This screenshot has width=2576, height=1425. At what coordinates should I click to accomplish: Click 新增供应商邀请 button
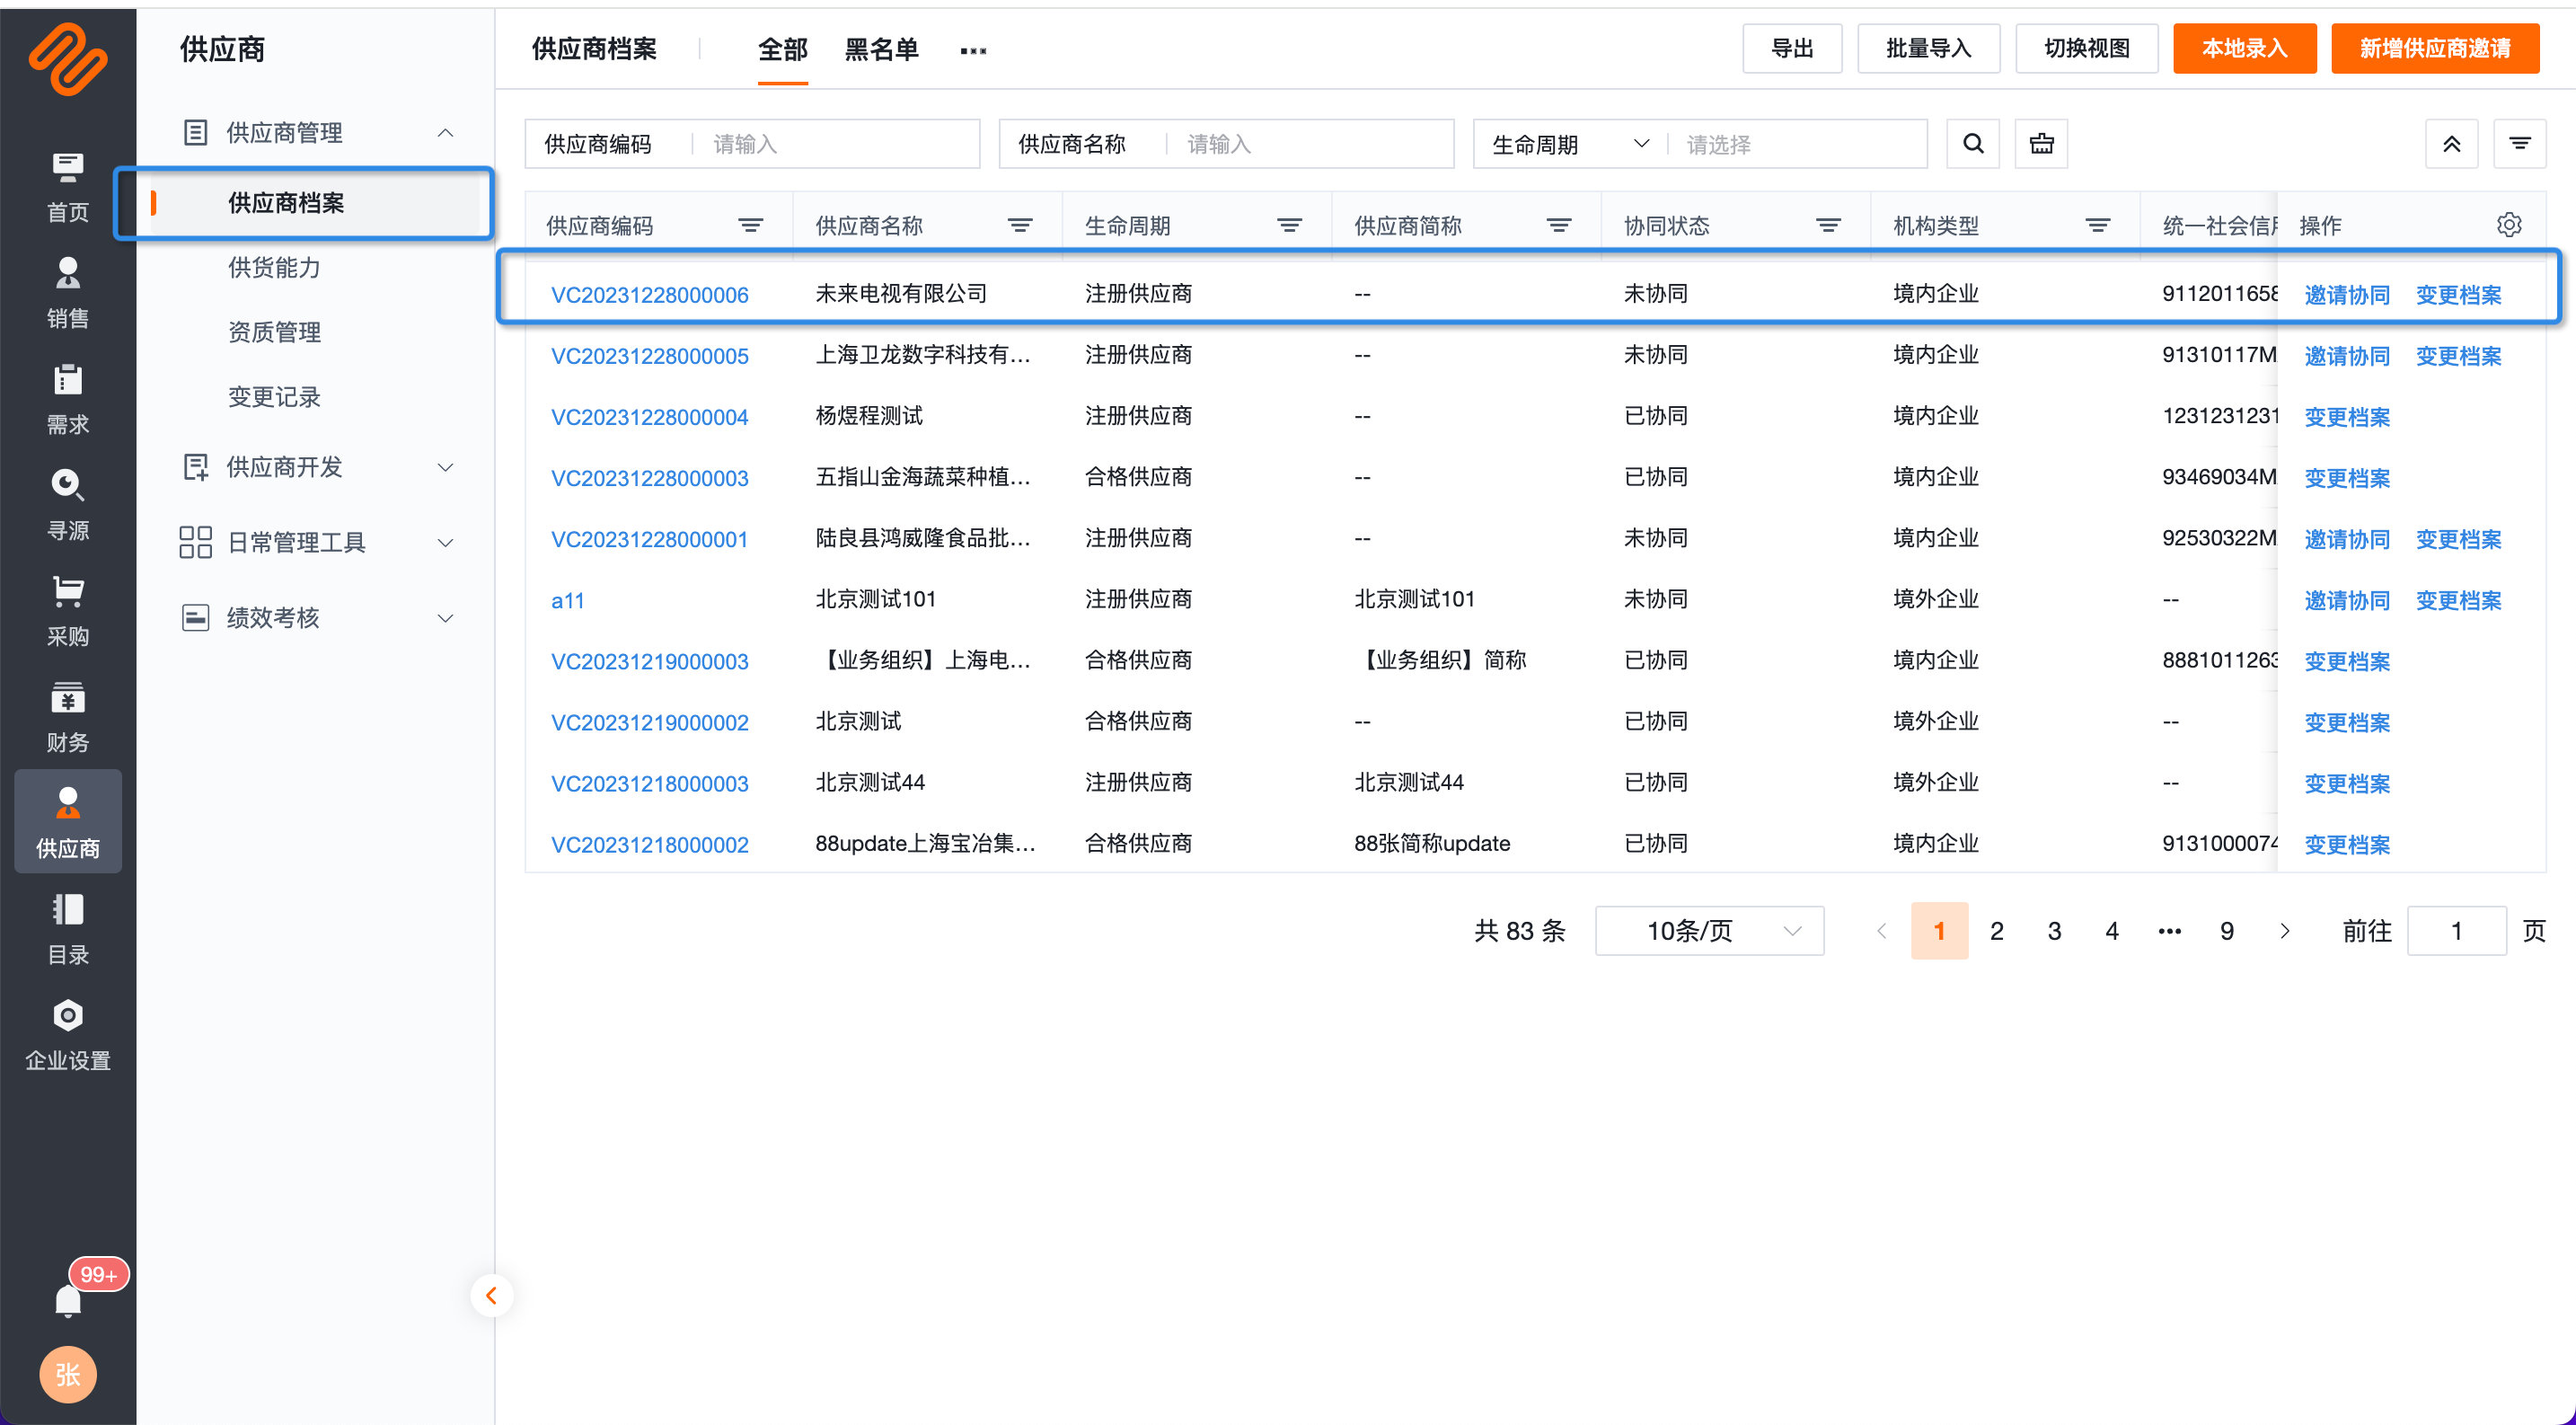2434,48
